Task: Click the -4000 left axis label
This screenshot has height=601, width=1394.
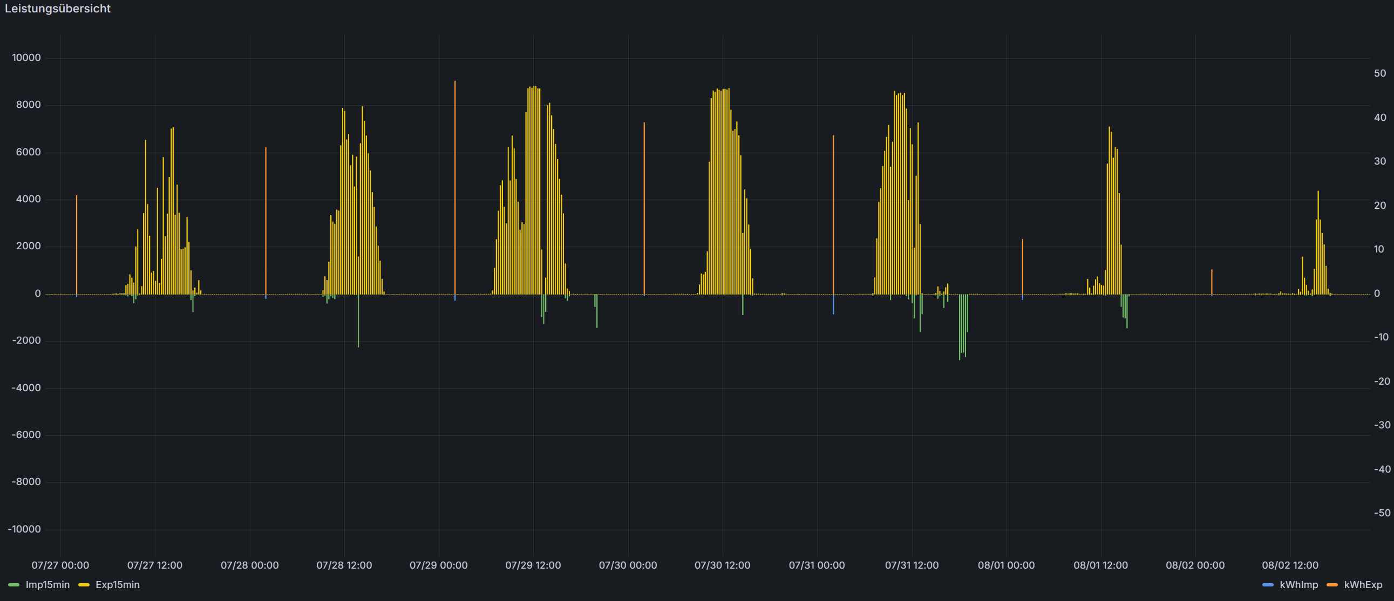Action: click(26, 388)
